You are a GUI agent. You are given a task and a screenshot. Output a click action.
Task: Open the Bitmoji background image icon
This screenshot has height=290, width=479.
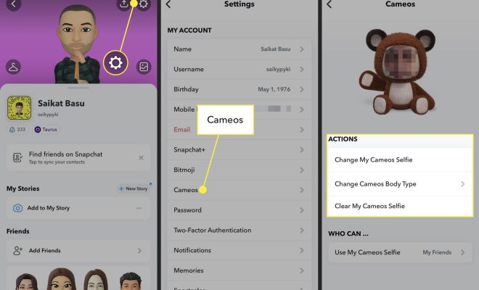pos(144,67)
